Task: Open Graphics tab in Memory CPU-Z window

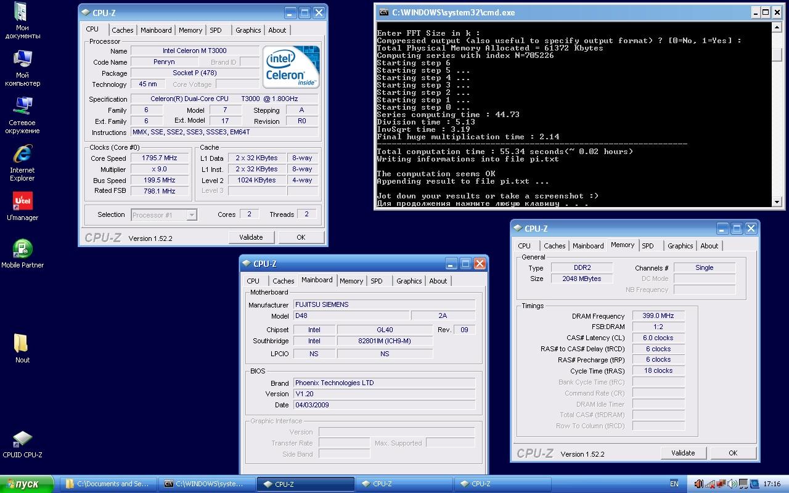Action: pos(680,246)
